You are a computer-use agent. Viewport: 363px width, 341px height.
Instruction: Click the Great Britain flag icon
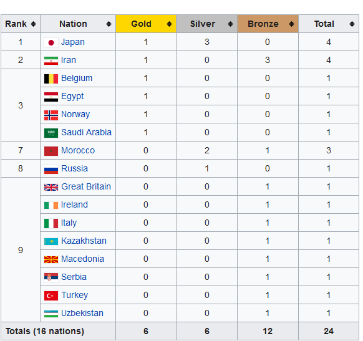(x=51, y=187)
